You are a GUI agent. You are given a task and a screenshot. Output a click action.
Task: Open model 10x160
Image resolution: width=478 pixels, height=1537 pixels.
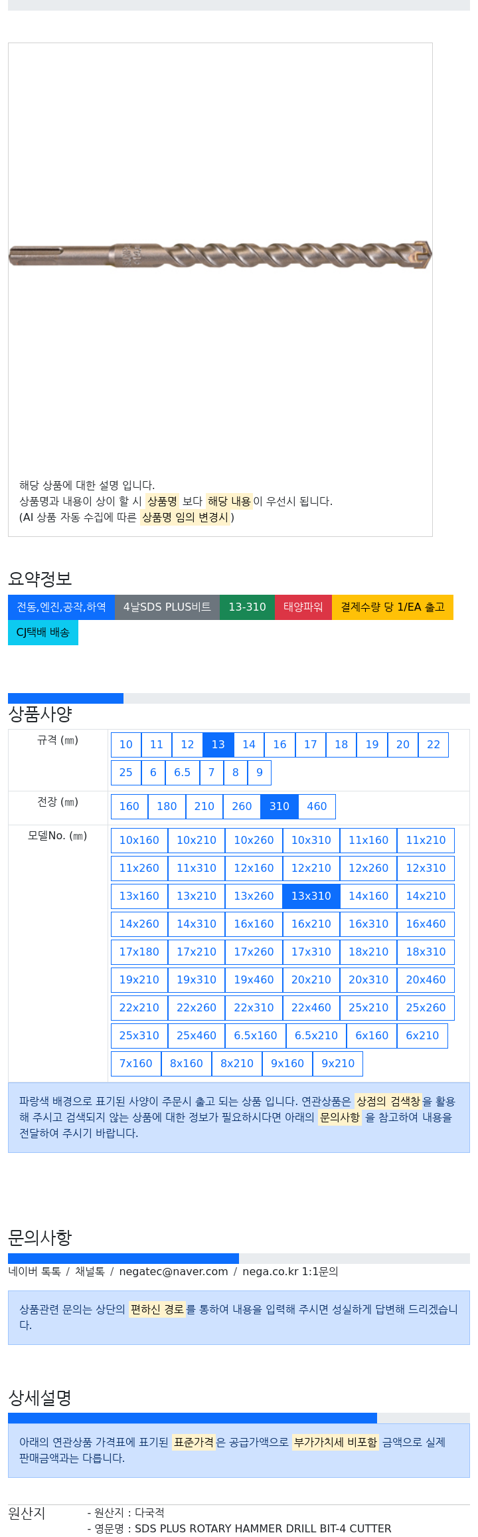coord(139,841)
